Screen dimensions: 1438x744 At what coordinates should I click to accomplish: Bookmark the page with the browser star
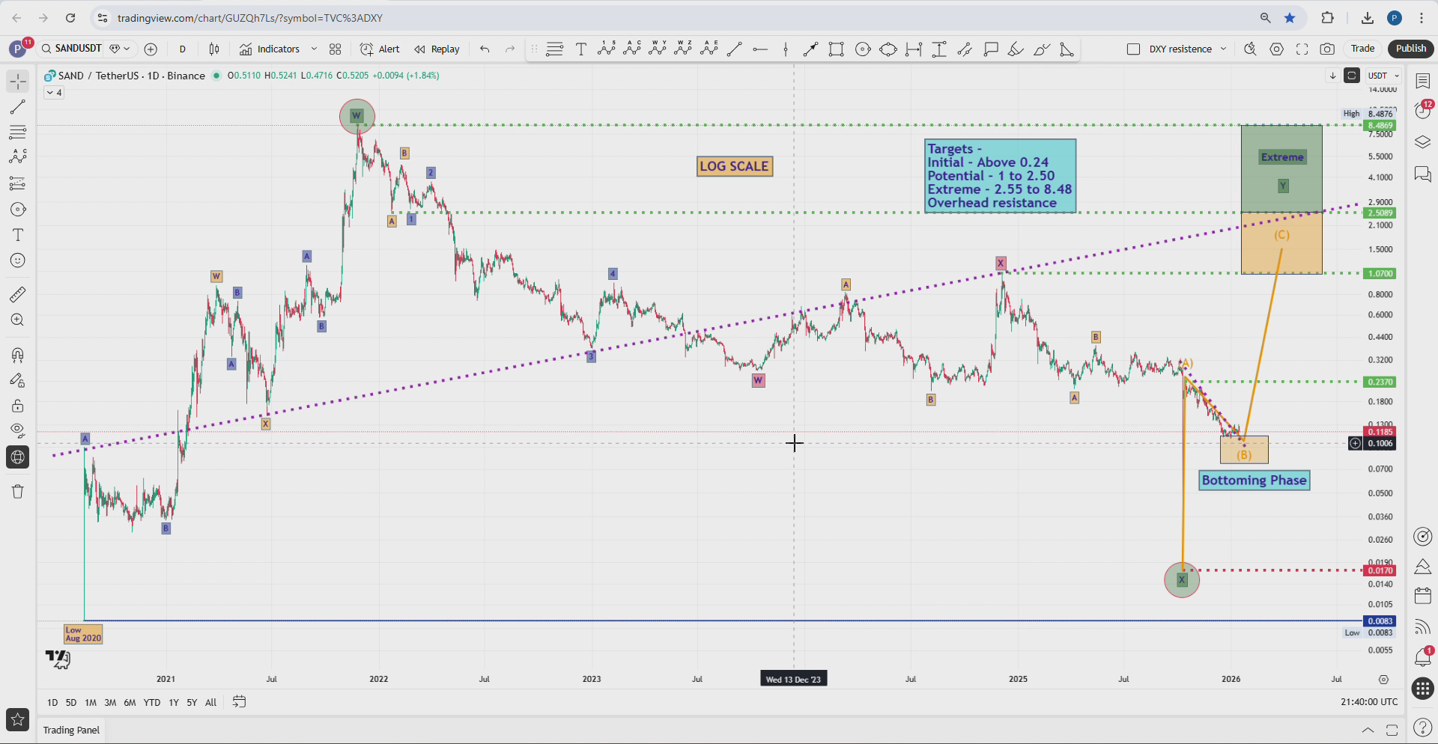[1290, 17]
